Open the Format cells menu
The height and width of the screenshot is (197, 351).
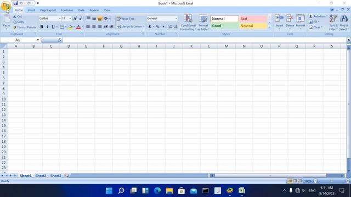coord(301,22)
